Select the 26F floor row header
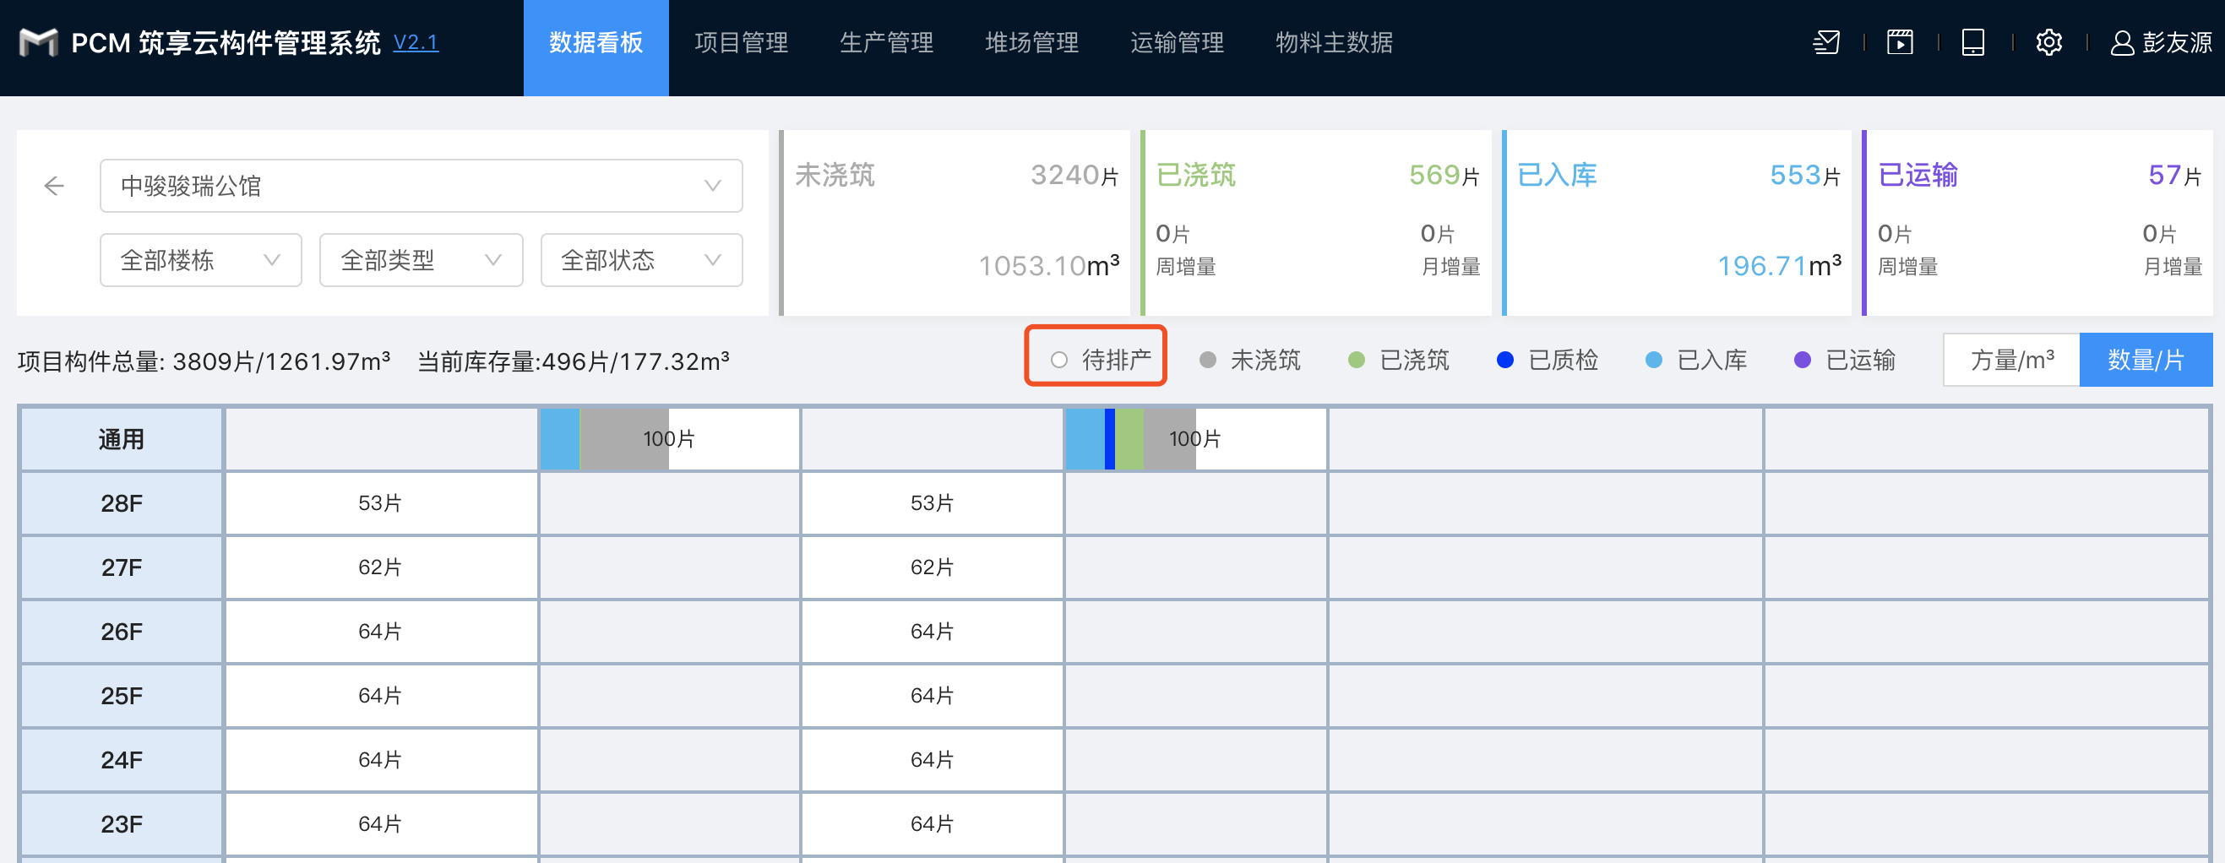This screenshot has height=863, width=2225. pyautogui.click(x=121, y=632)
